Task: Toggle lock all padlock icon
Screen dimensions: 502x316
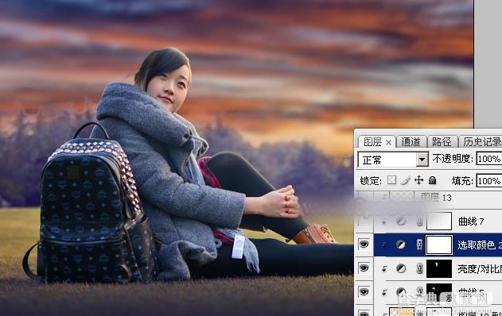Action: coord(432,180)
